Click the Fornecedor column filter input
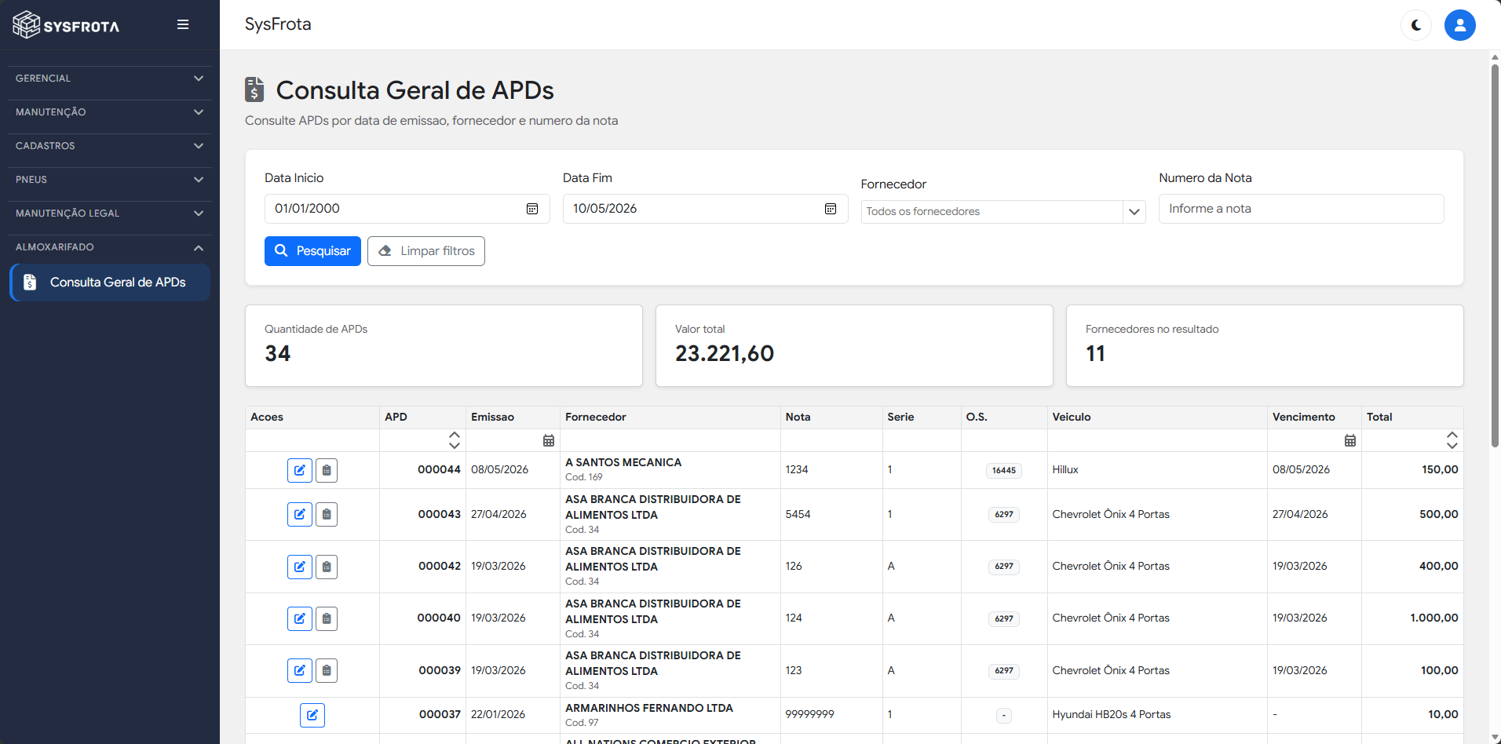The width and height of the screenshot is (1501, 744). pyautogui.click(x=670, y=440)
